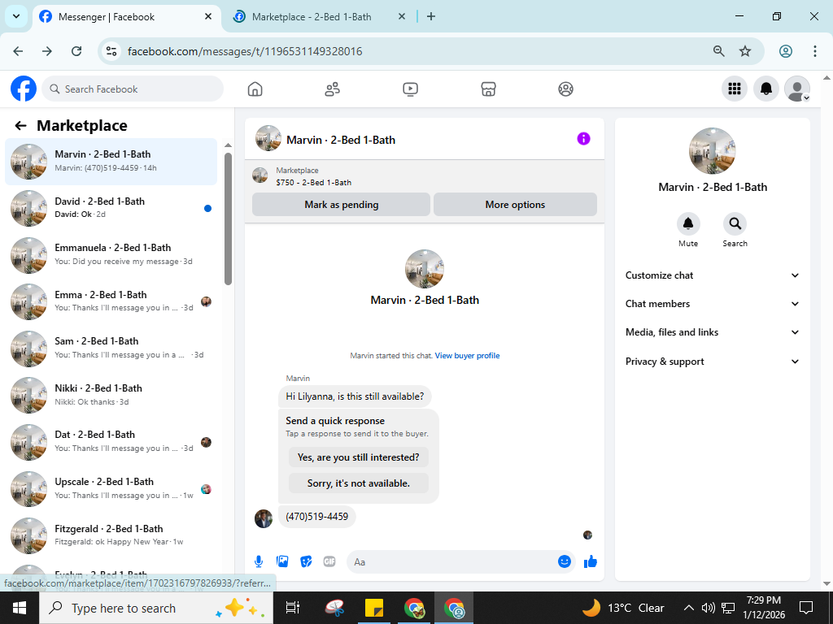Image resolution: width=833 pixels, height=624 pixels.
Task: Open the emoji picker in message field
Action: (x=565, y=561)
